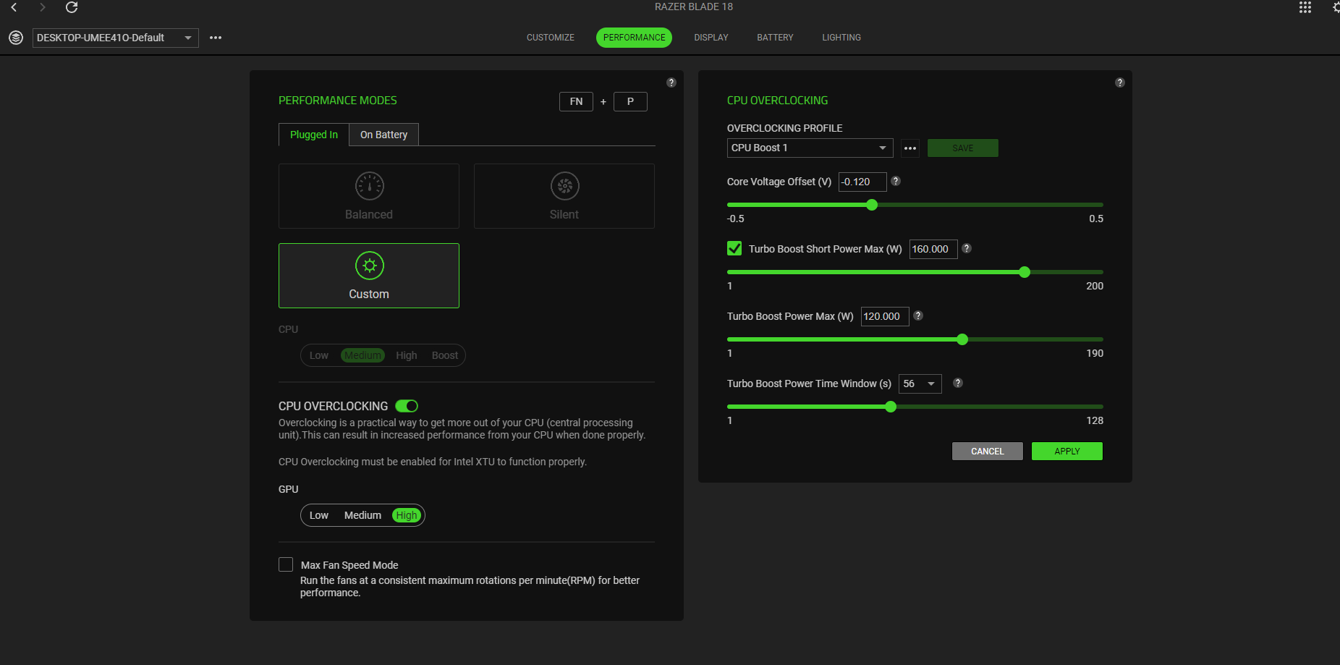Image resolution: width=1340 pixels, height=665 pixels.
Task: Select the Balanced performance mode
Action: coord(369,196)
